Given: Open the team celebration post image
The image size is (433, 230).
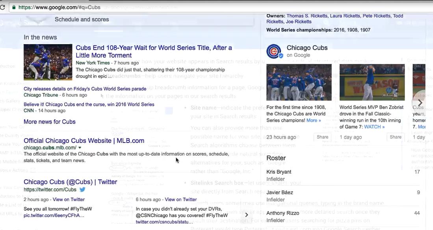Looking at the screenshot, I should (x=299, y=82).
